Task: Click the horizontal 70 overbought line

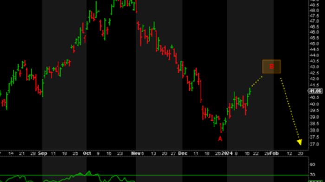Action: (154, 175)
